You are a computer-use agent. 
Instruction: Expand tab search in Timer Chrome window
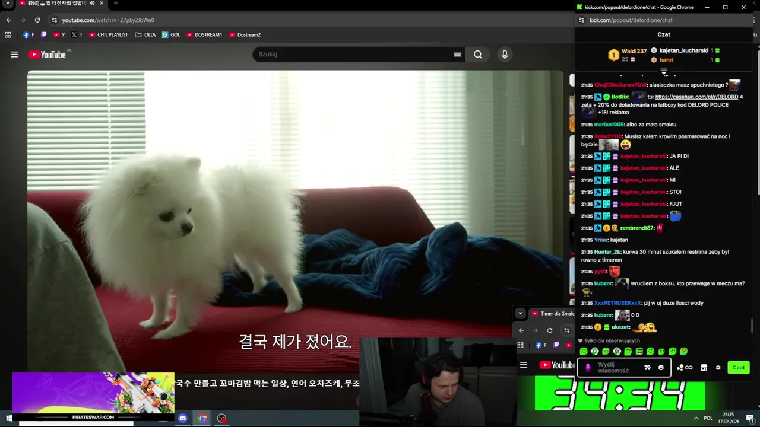pos(520,313)
